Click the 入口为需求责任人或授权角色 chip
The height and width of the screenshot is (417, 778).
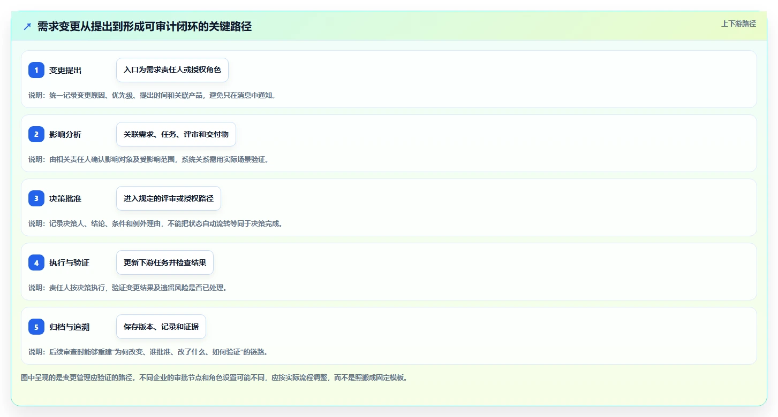(172, 70)
